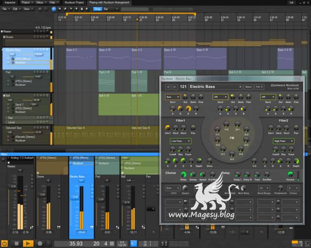Screen dimensions: 311x248
Task: Toggle zPEQ [Mono] on Electric Bass track
Action: [x=13, y=59]
